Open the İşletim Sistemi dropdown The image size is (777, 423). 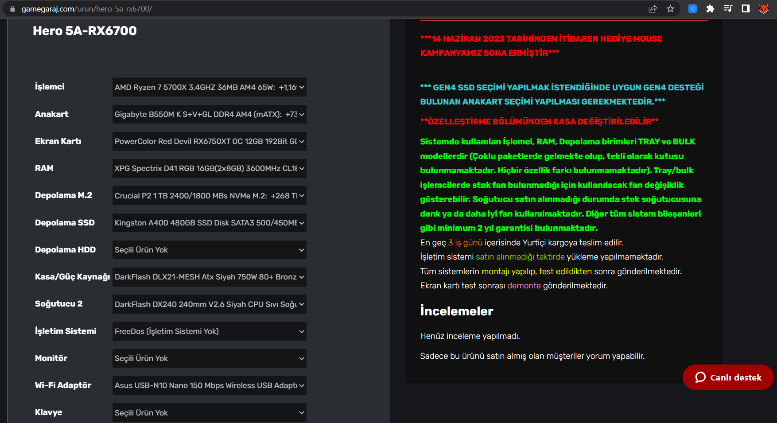coord(210,331)
